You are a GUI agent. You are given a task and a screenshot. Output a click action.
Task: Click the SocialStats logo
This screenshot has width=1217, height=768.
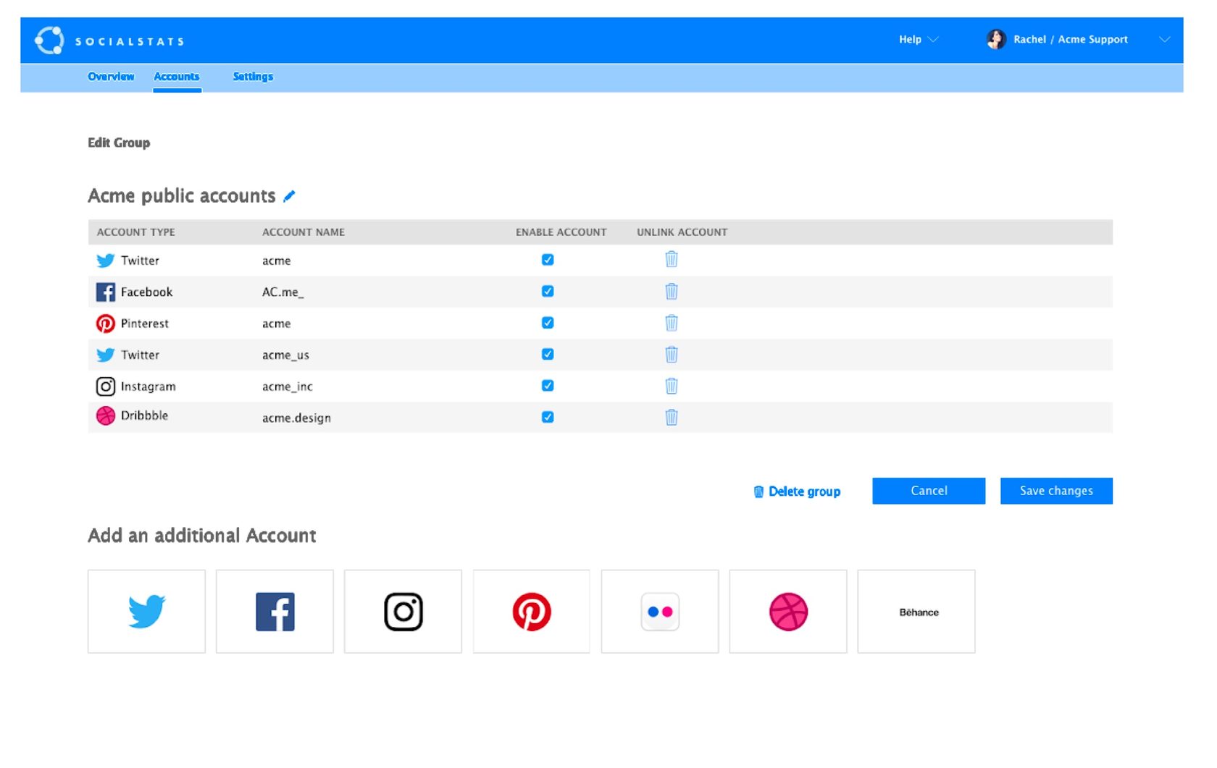[109, 41]
